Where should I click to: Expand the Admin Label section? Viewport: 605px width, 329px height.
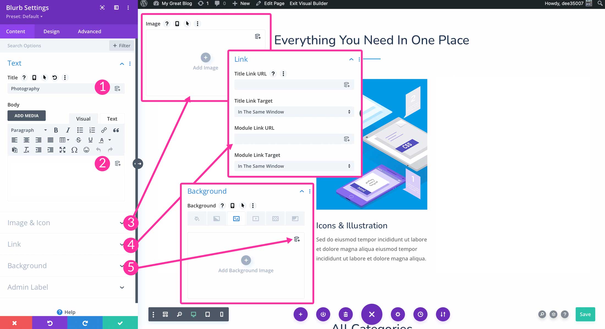pos(122,287)
